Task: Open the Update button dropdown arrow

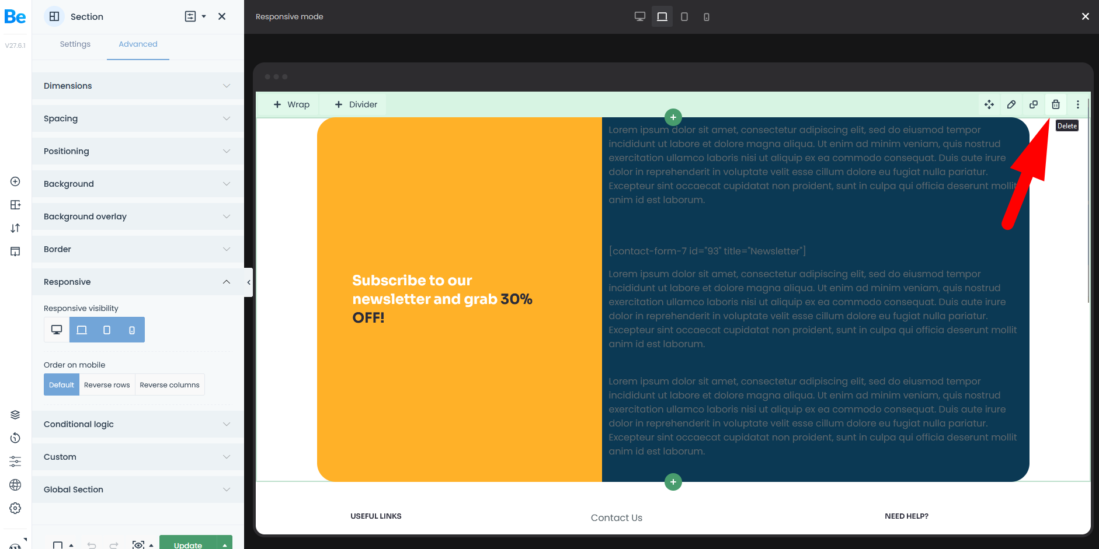Action: point(225,544)
